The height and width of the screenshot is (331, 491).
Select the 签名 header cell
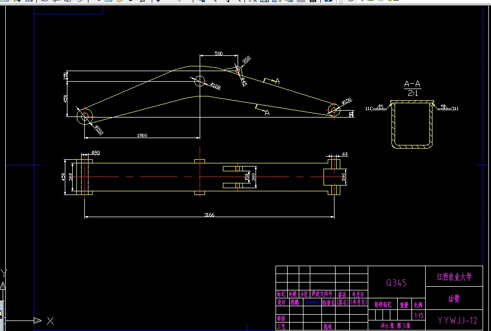tap(342, 294)
